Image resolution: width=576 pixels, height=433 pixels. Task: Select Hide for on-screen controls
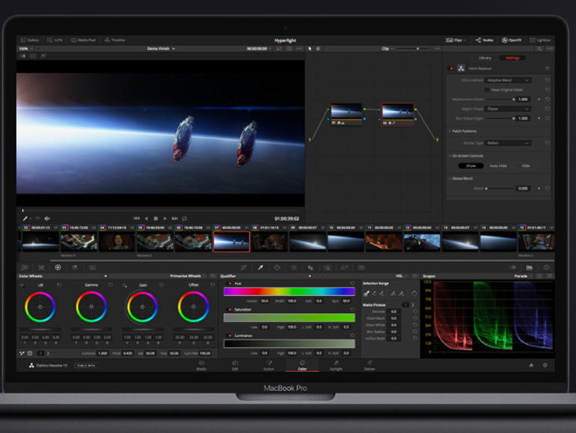tap(526, 166)
